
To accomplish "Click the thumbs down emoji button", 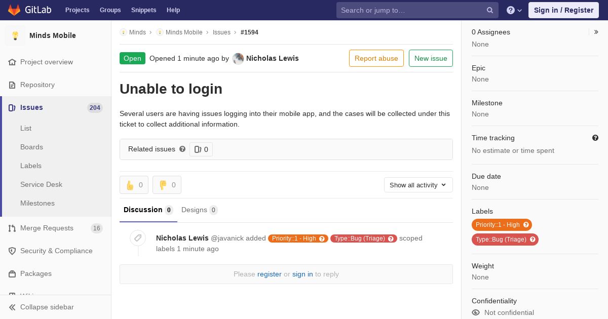I will tap(167, 185).
